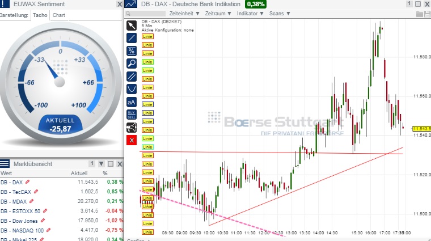431x241 pixels.
Task: Click the 20.270,0 MDAX value
Action: (x=88, y=201)
